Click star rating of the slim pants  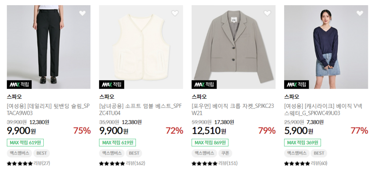(20, 164)
